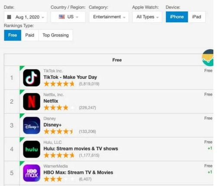Select the iPhone device toggle
The width and height of the screenshot is (217, 186).
(x=177, y=17)
